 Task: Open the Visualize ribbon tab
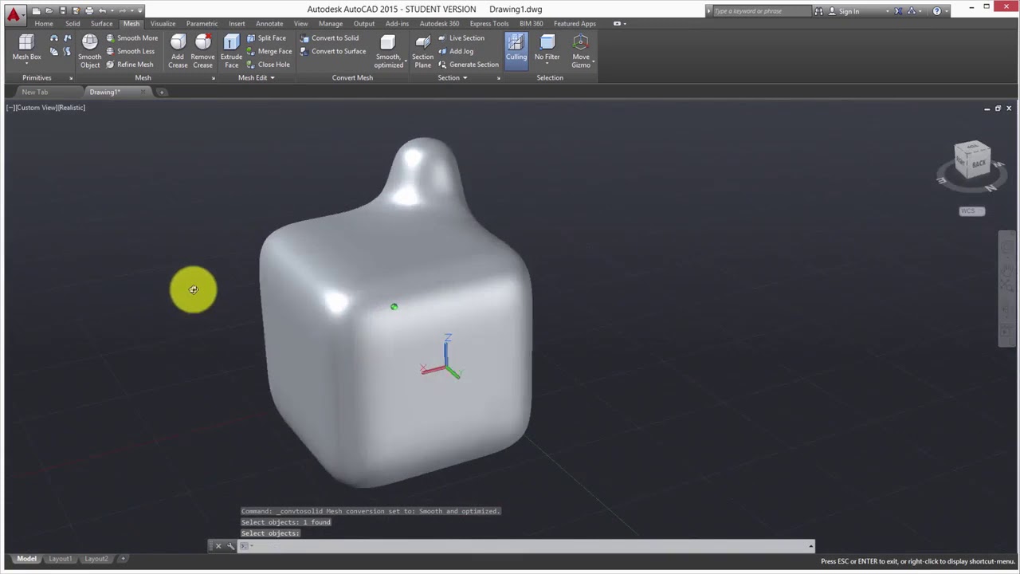(x=163, y=24)
